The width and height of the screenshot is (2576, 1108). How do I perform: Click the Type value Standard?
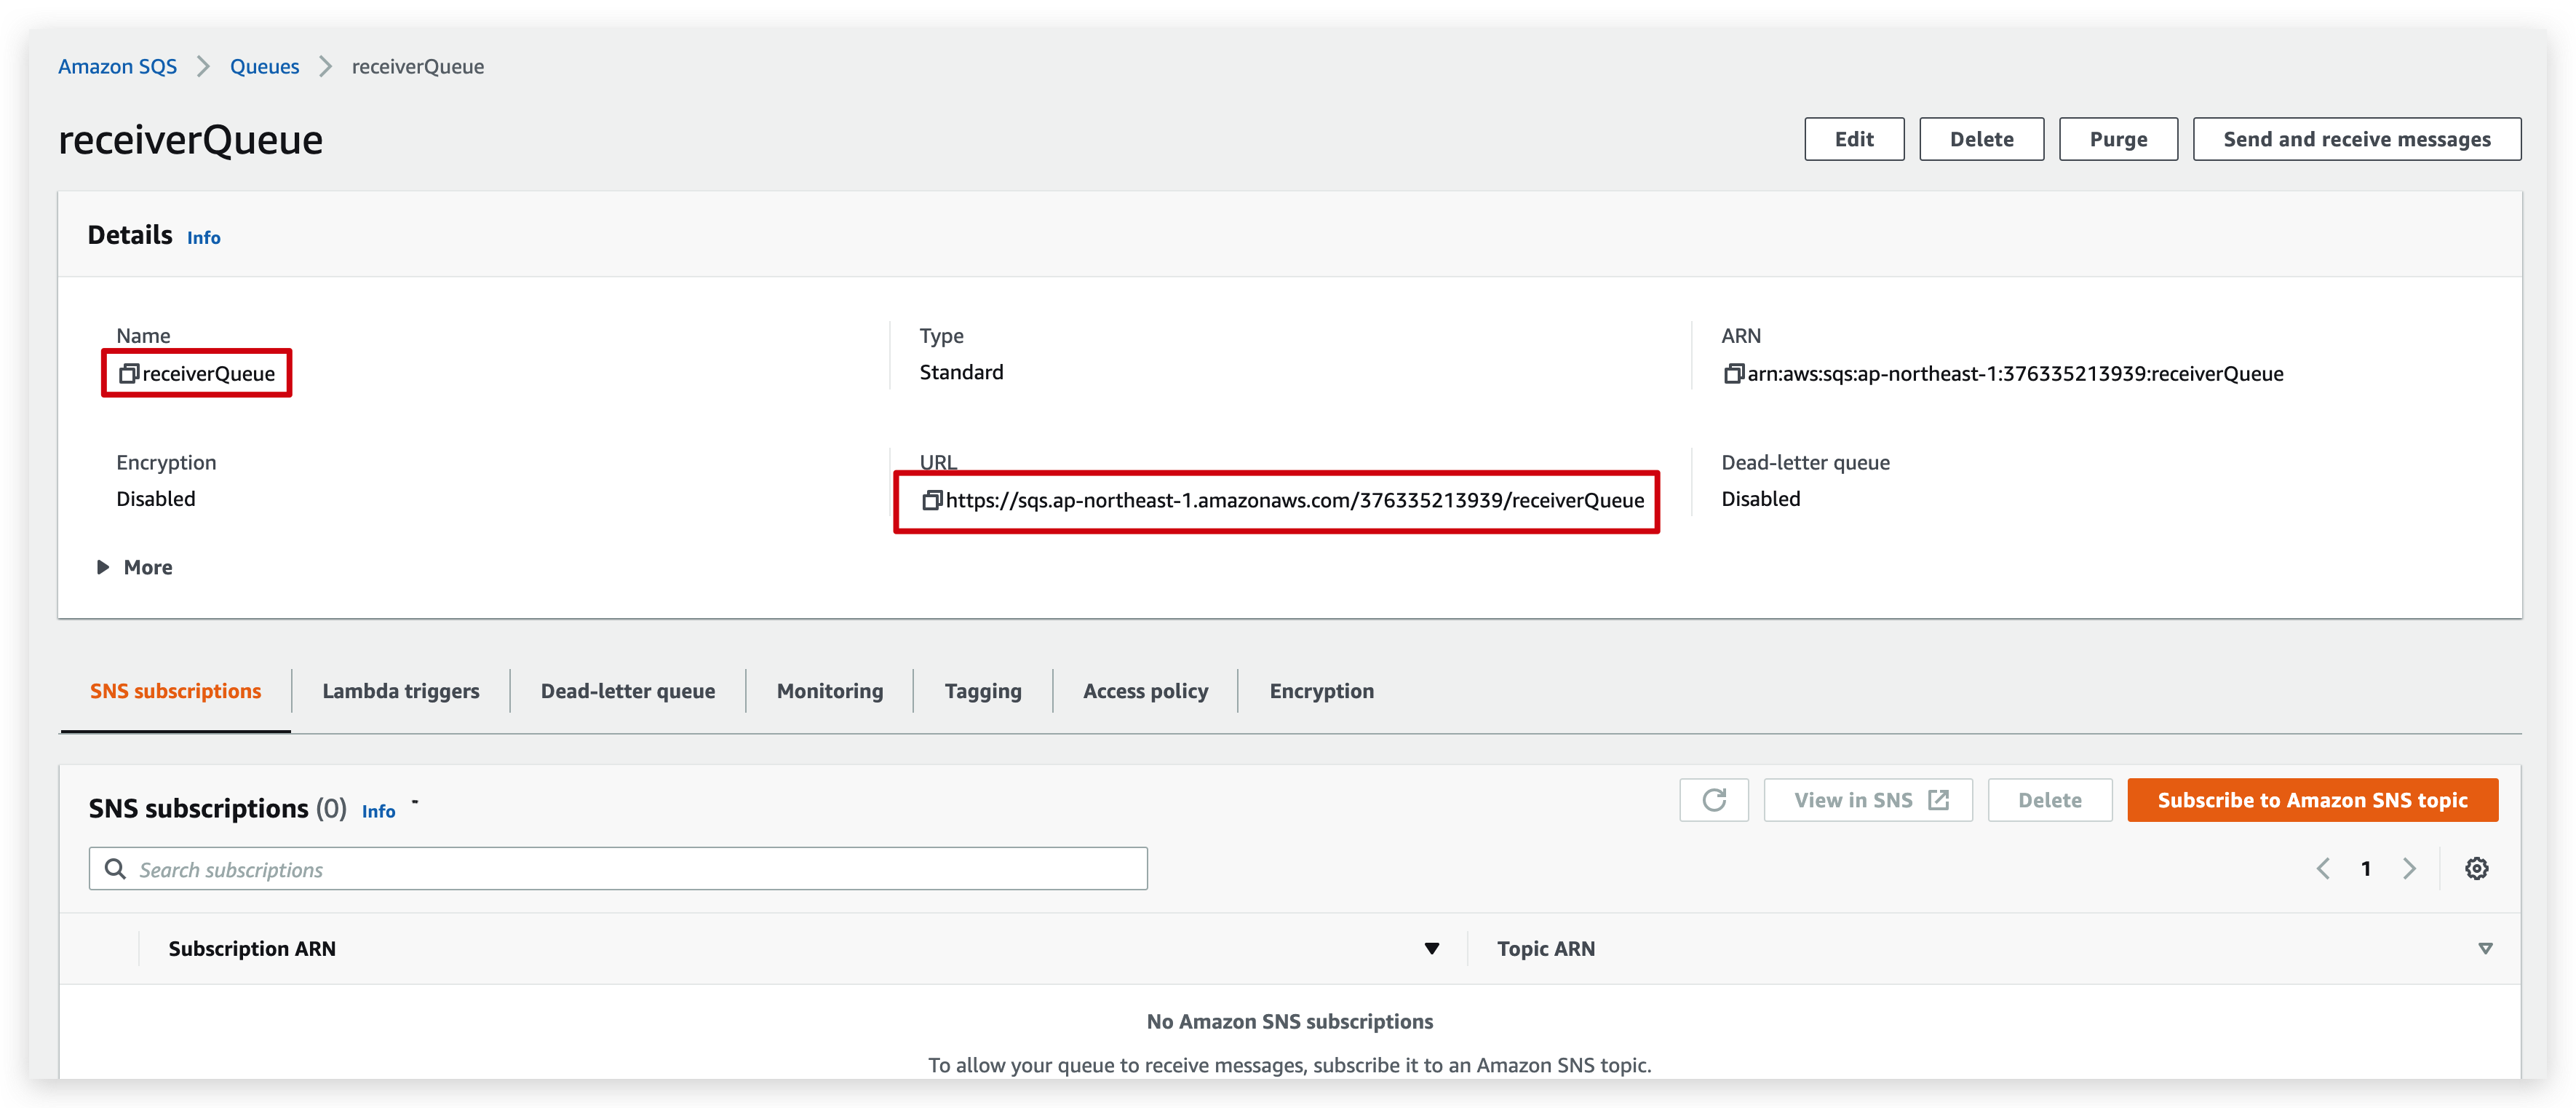[x=961, y=372]
